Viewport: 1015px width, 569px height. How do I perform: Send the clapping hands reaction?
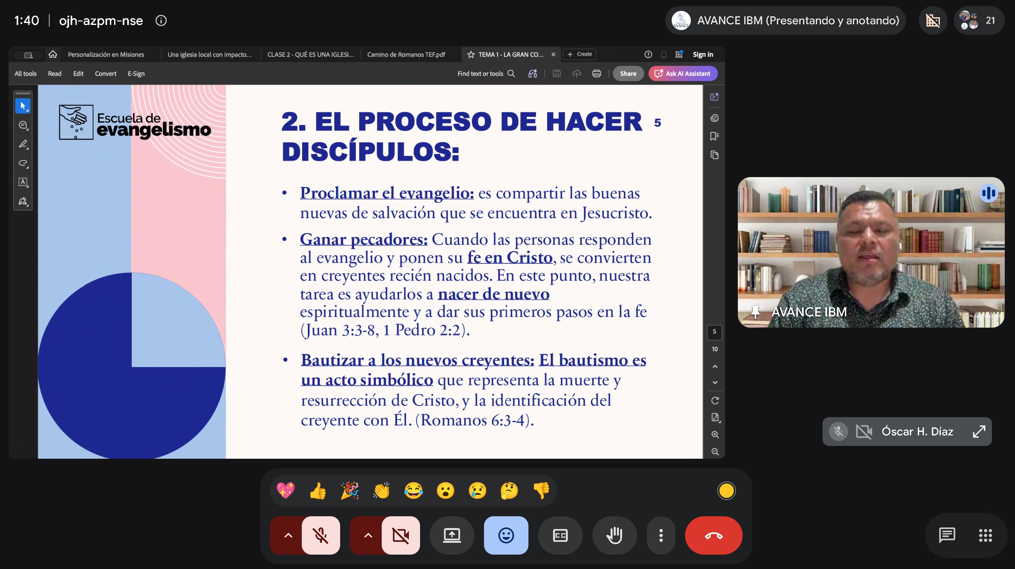381,491
